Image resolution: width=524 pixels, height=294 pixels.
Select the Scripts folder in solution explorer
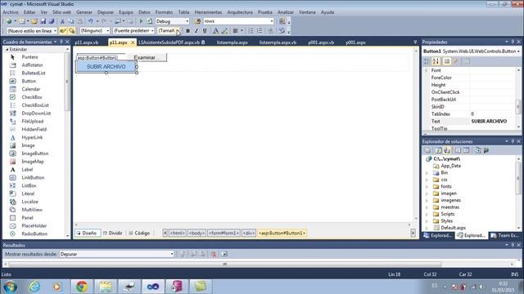(x=448, y=214)
